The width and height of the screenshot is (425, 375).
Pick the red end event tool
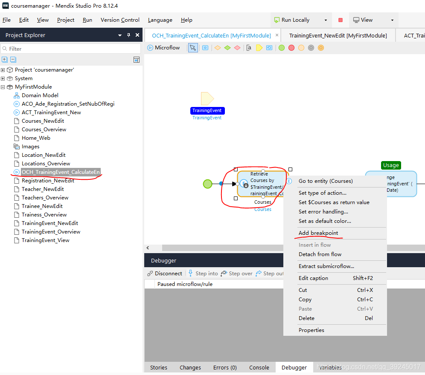(x=291, y=48)
